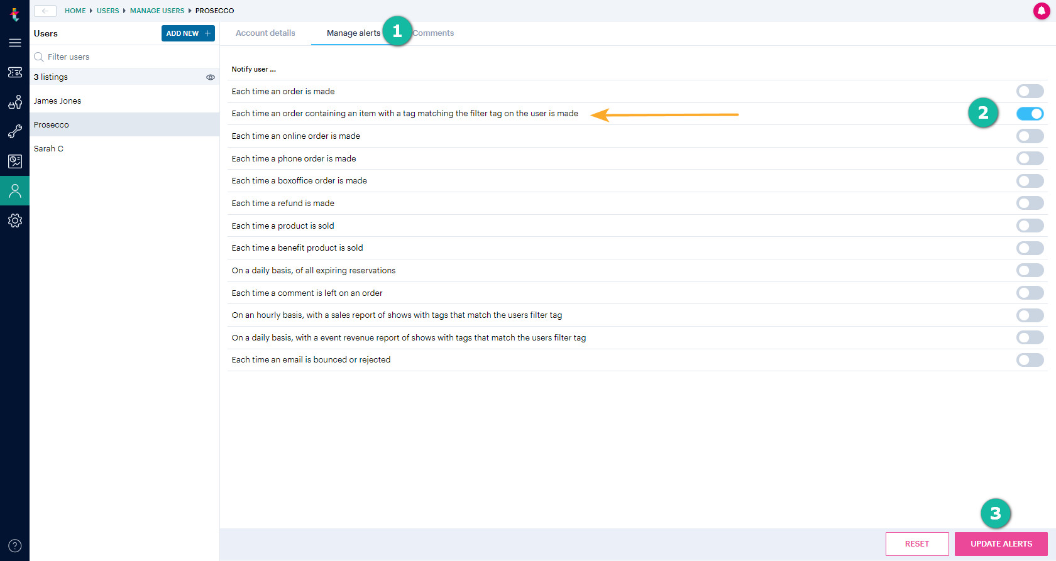Image resolution: width=1056 pixels, height=561 pixels.
Task: Click the '3 listings' header text
Action: (51, 77)
